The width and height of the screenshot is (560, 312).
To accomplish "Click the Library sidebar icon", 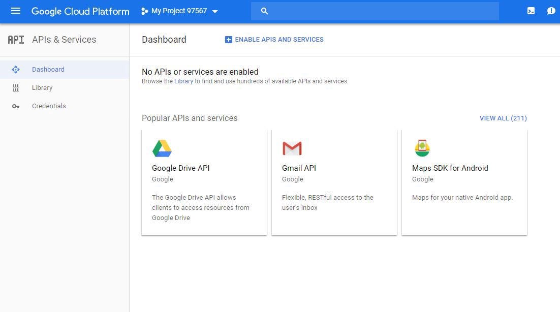I will point(16,88).
